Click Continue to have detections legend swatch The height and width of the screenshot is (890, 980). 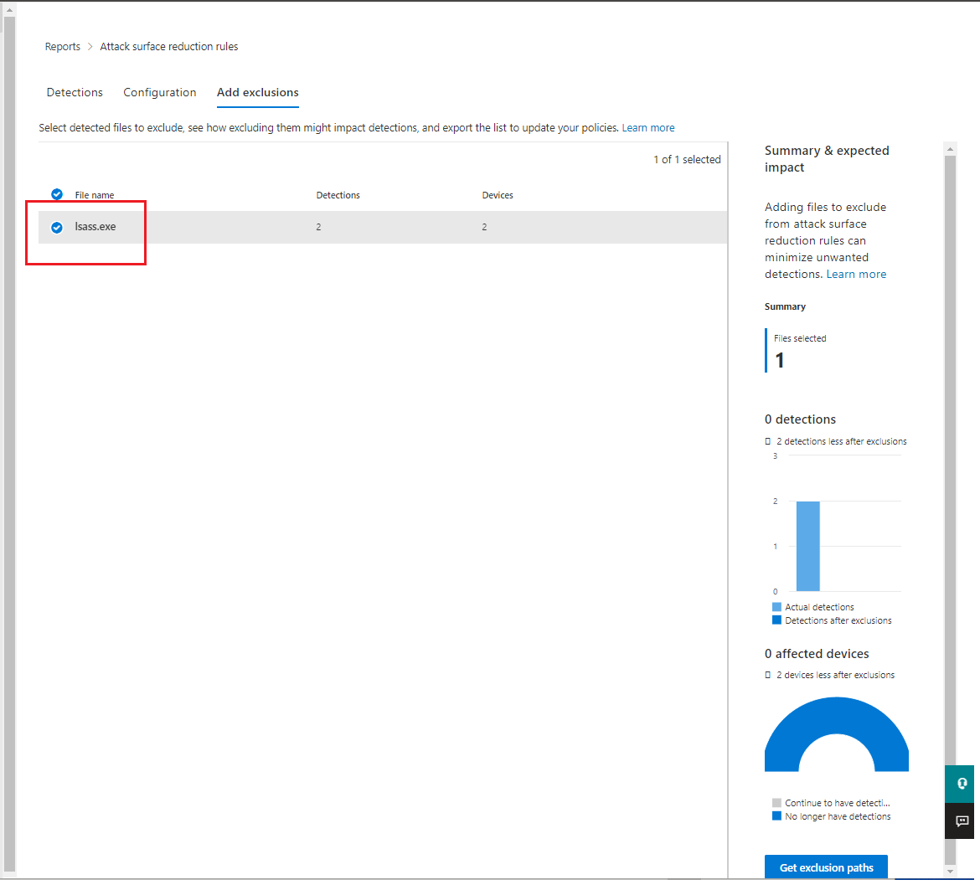coord(776,803)
